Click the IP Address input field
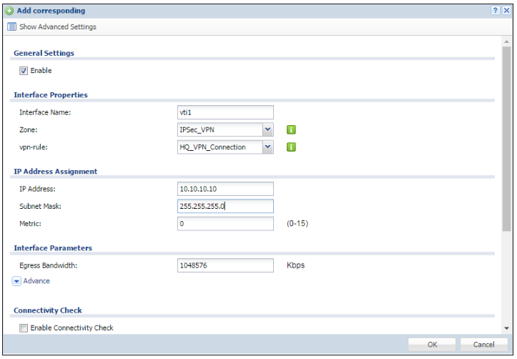The height and width of the screenshot is (359, 517). (225, 189)
